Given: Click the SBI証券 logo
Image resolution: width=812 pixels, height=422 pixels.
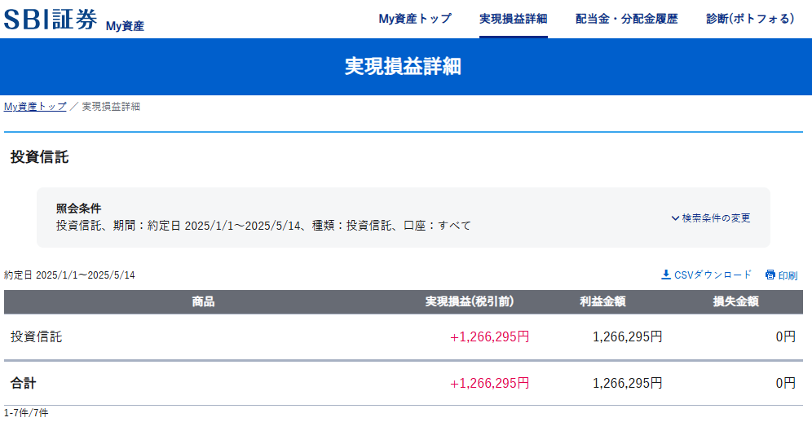Looking at the screenshot, I should pyautogui.click(x=51, y=20).
